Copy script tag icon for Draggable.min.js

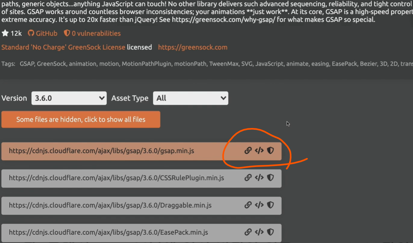click(259, 205)
